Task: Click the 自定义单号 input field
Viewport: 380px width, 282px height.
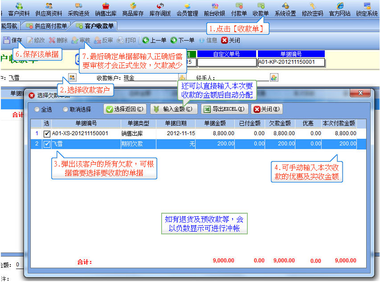Action: 227,62
